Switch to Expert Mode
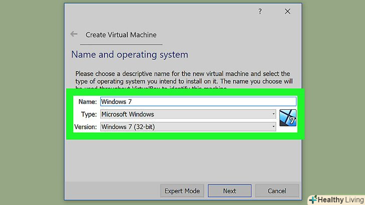 click(182, 191)
